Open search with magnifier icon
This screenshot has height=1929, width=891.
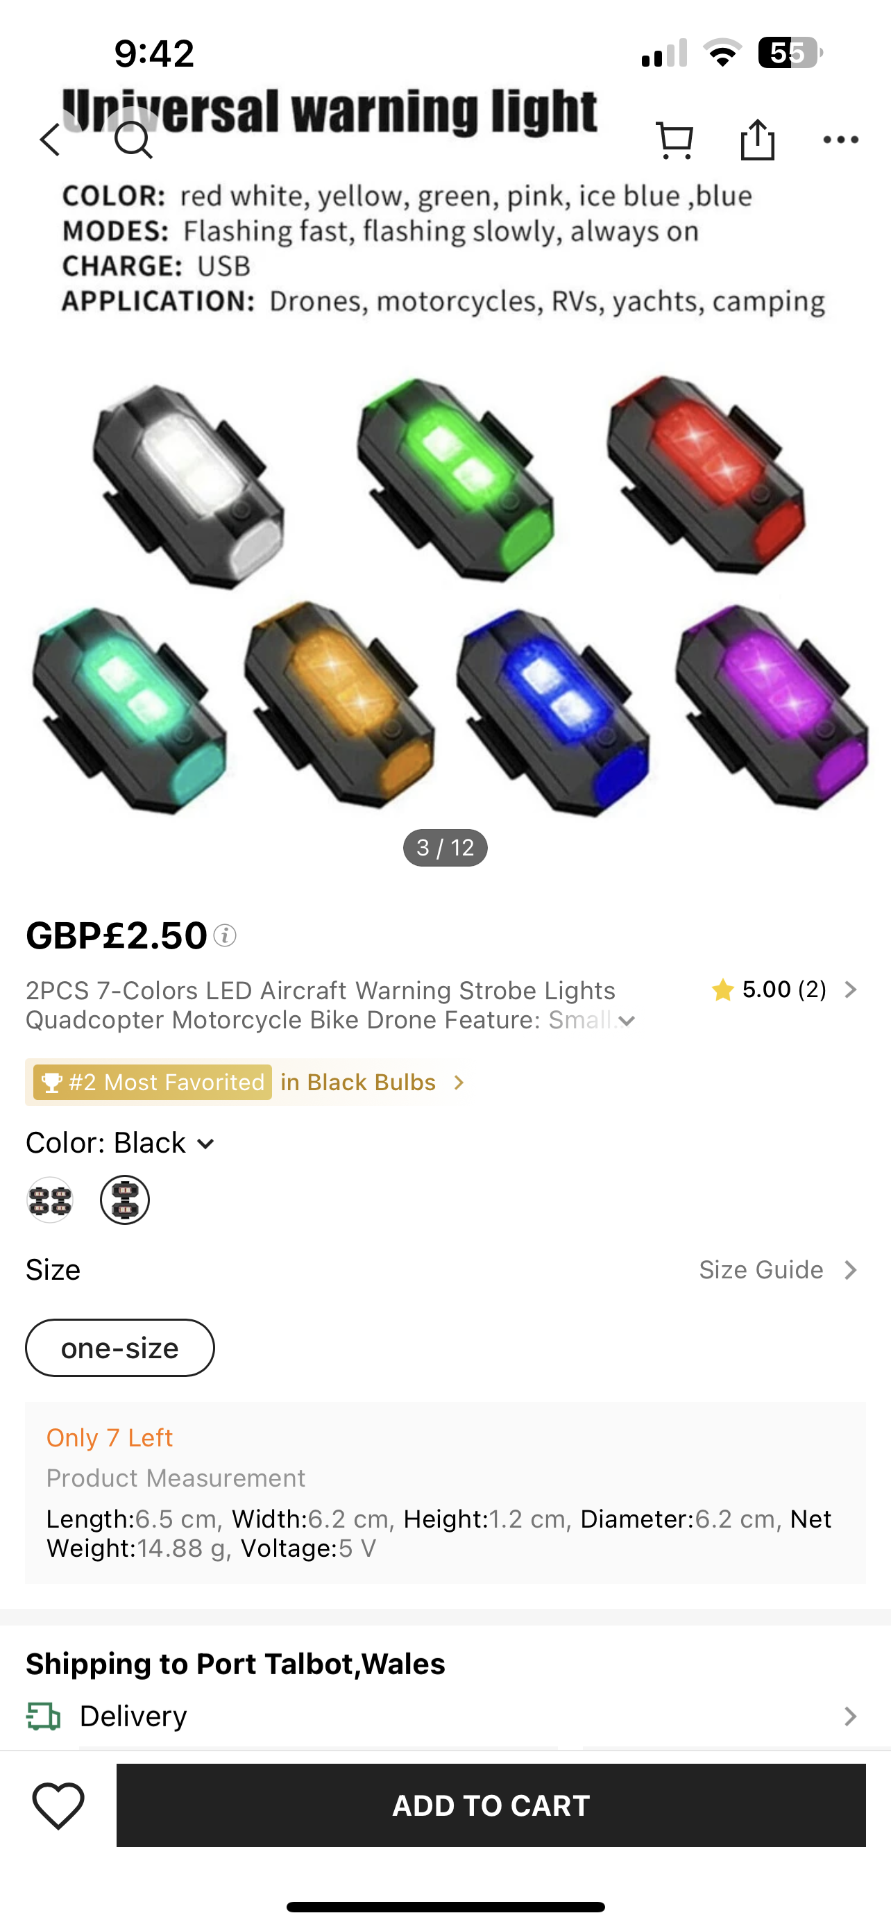coord(134,140)
